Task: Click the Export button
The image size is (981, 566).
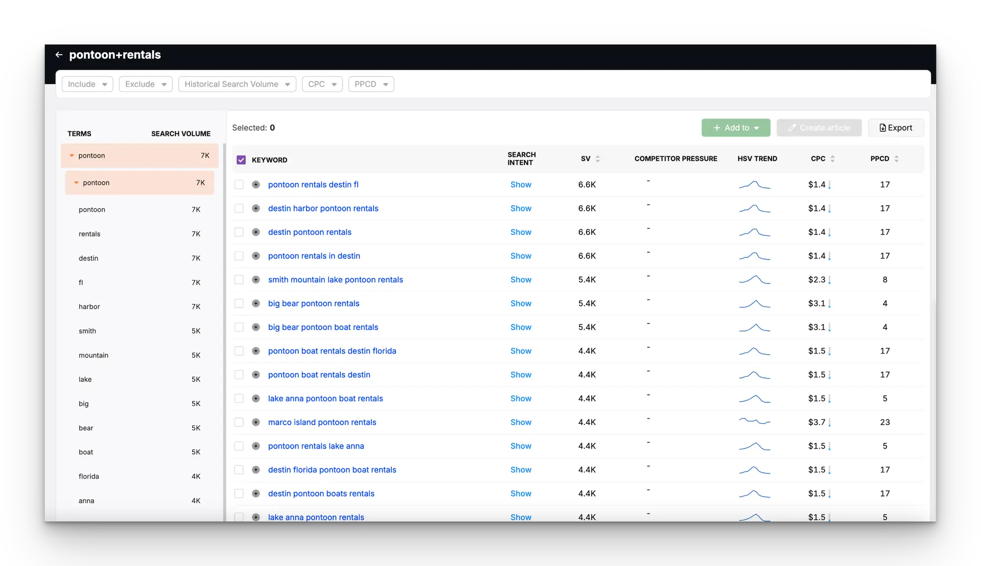Action: pos(896,128)
